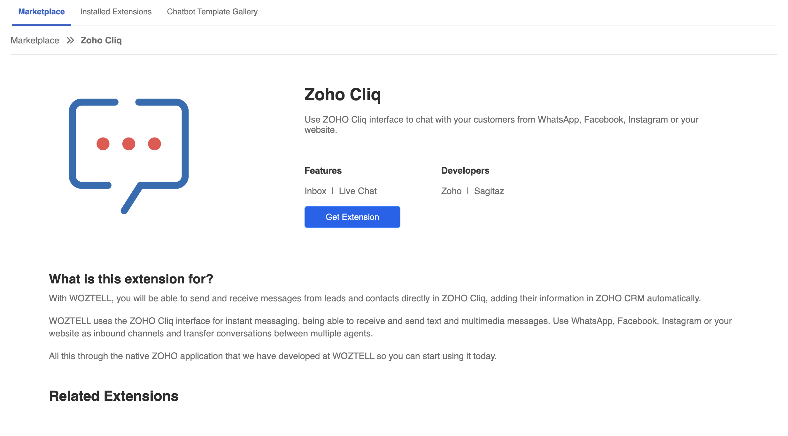
Task: Open the Marketplace tab
Action: pyautogui.click(x=42, y=12)
